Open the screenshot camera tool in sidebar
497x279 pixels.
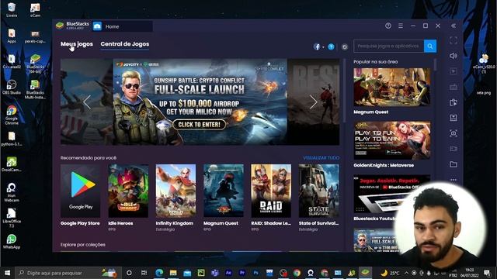pyautogui.click(x=454, y=133)
